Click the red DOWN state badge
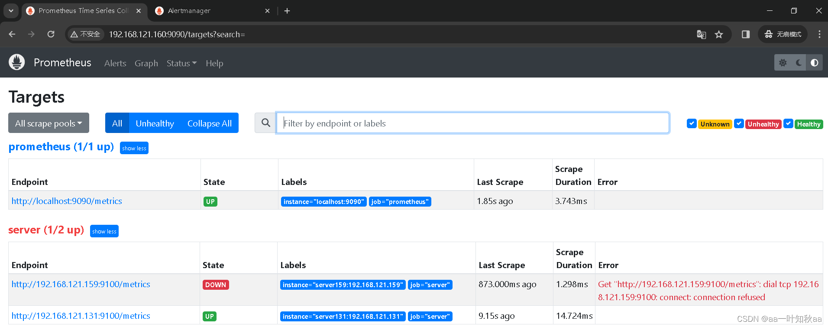Image resolution: width=828 pixels, height=327 pixels. click(216, 285)
